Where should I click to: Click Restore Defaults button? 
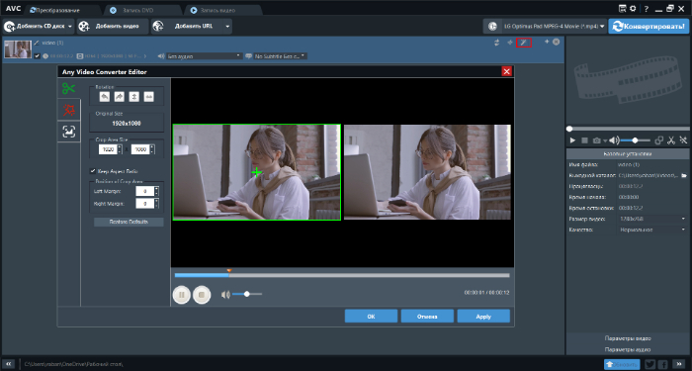[x=129, y=223]
